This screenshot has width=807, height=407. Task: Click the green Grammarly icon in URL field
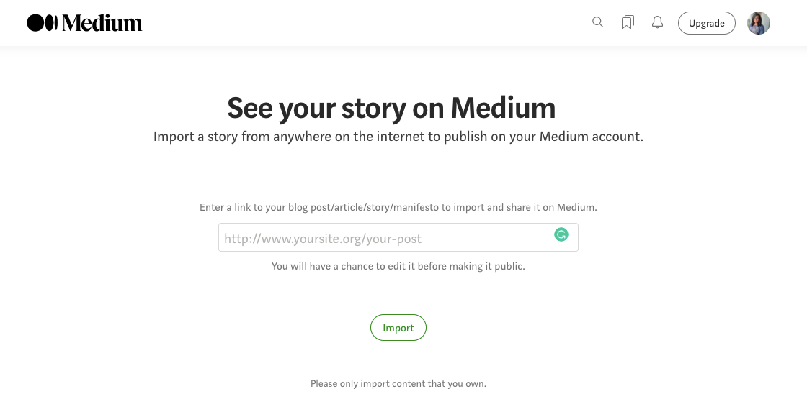coord(561,234)
